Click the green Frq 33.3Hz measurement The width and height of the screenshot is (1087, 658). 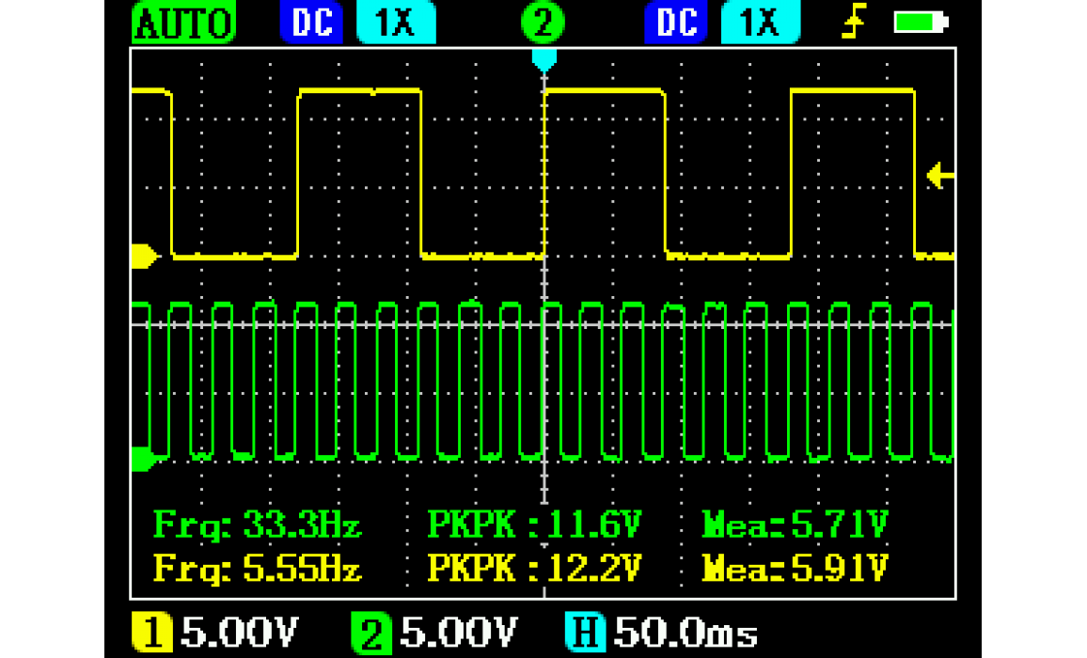258,525
